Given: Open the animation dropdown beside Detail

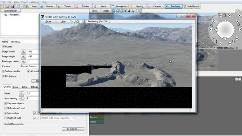Looking at the screenshot, I should pyautogui.click(x=22, y=94).
